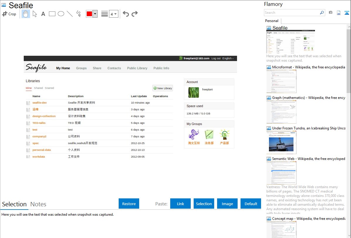Switch to the Notes tab
Screen dimensions: 351x238
click(38, 204)
